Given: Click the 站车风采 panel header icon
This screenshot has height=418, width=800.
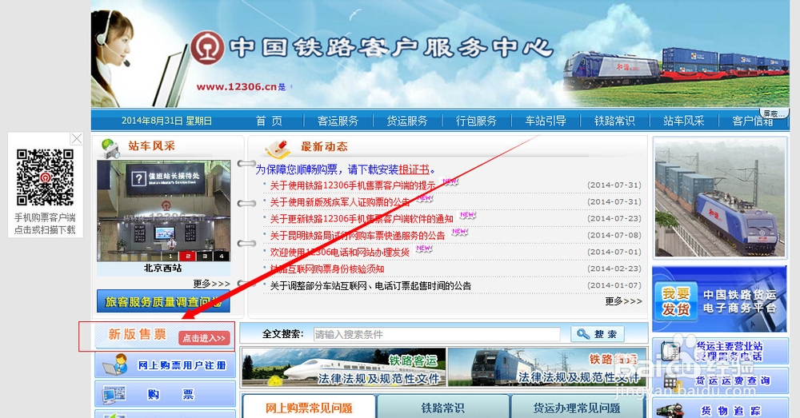Looking at the screenshot, I should (x=110, y=147).
